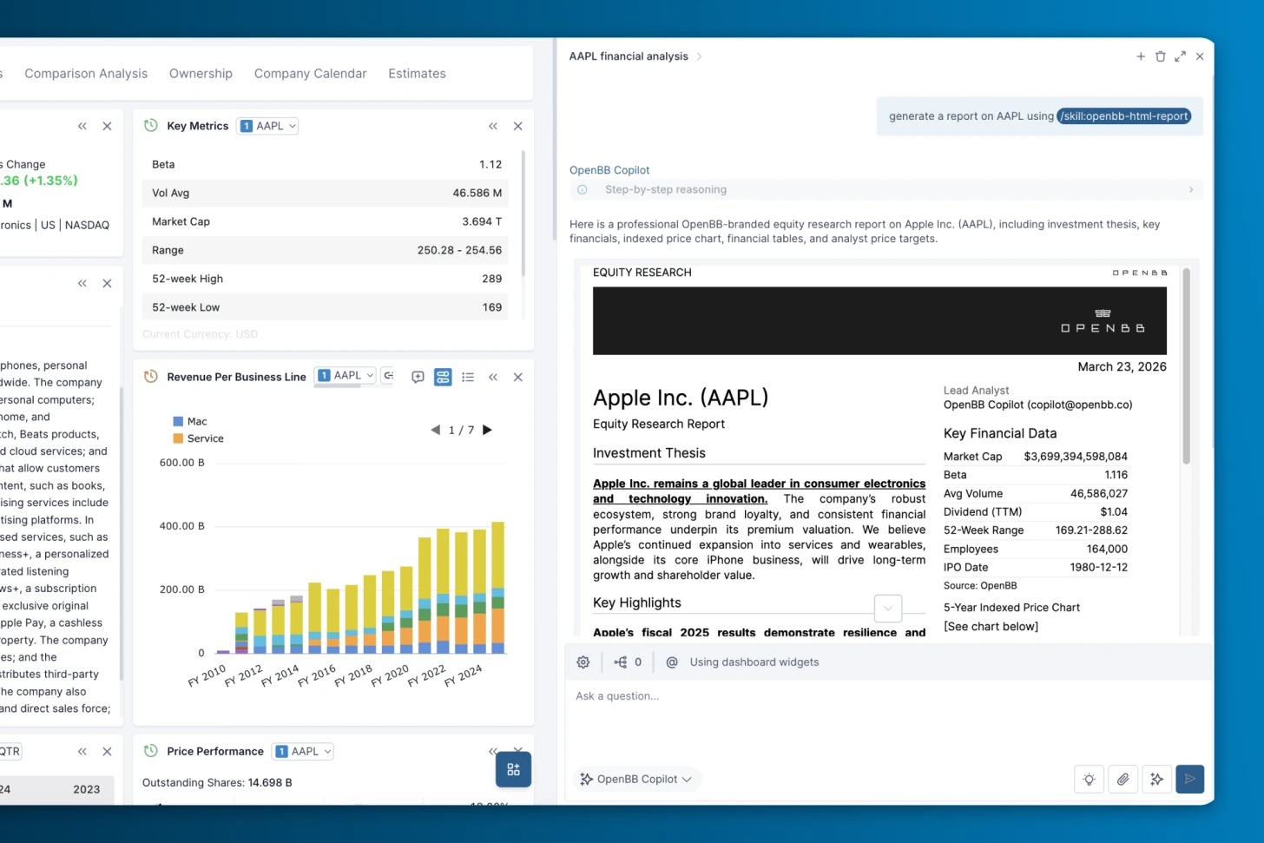Image resolution: width=1264 pixels, height=843 pixels.
Task: Open the AAPL ticker dropdown in Price Performance
Action: coord(303,751)
